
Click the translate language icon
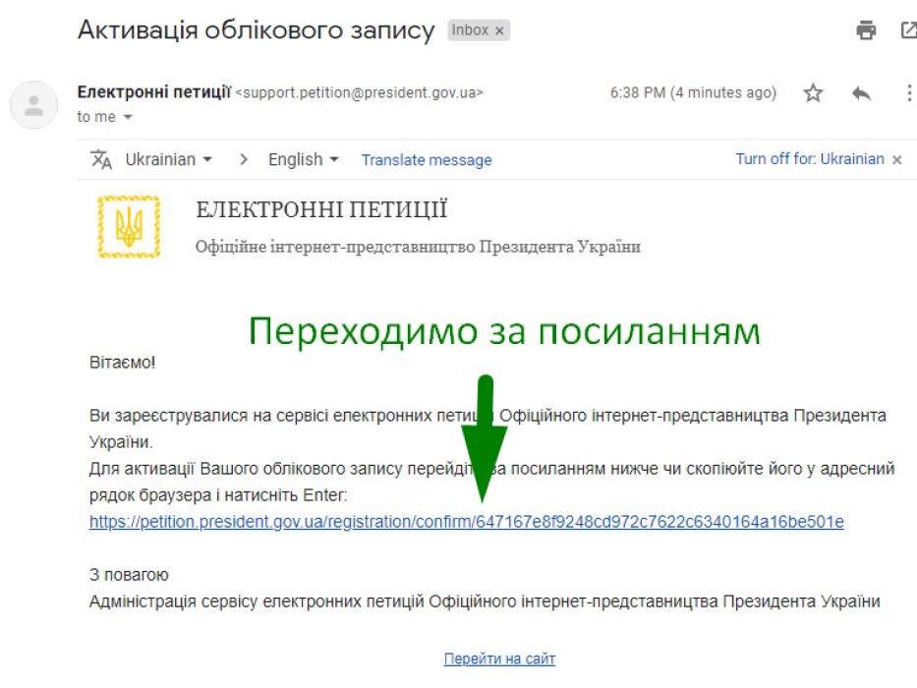click(x=101, y=159)
